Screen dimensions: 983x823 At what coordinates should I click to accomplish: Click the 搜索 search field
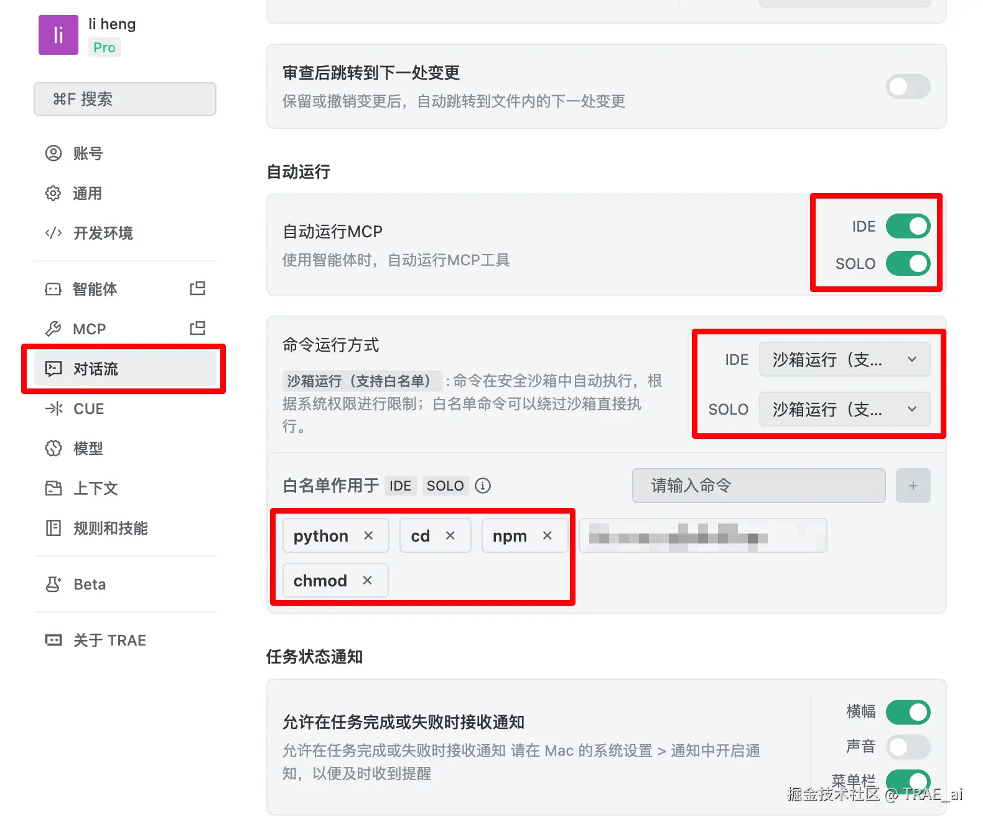click(125, 99)
